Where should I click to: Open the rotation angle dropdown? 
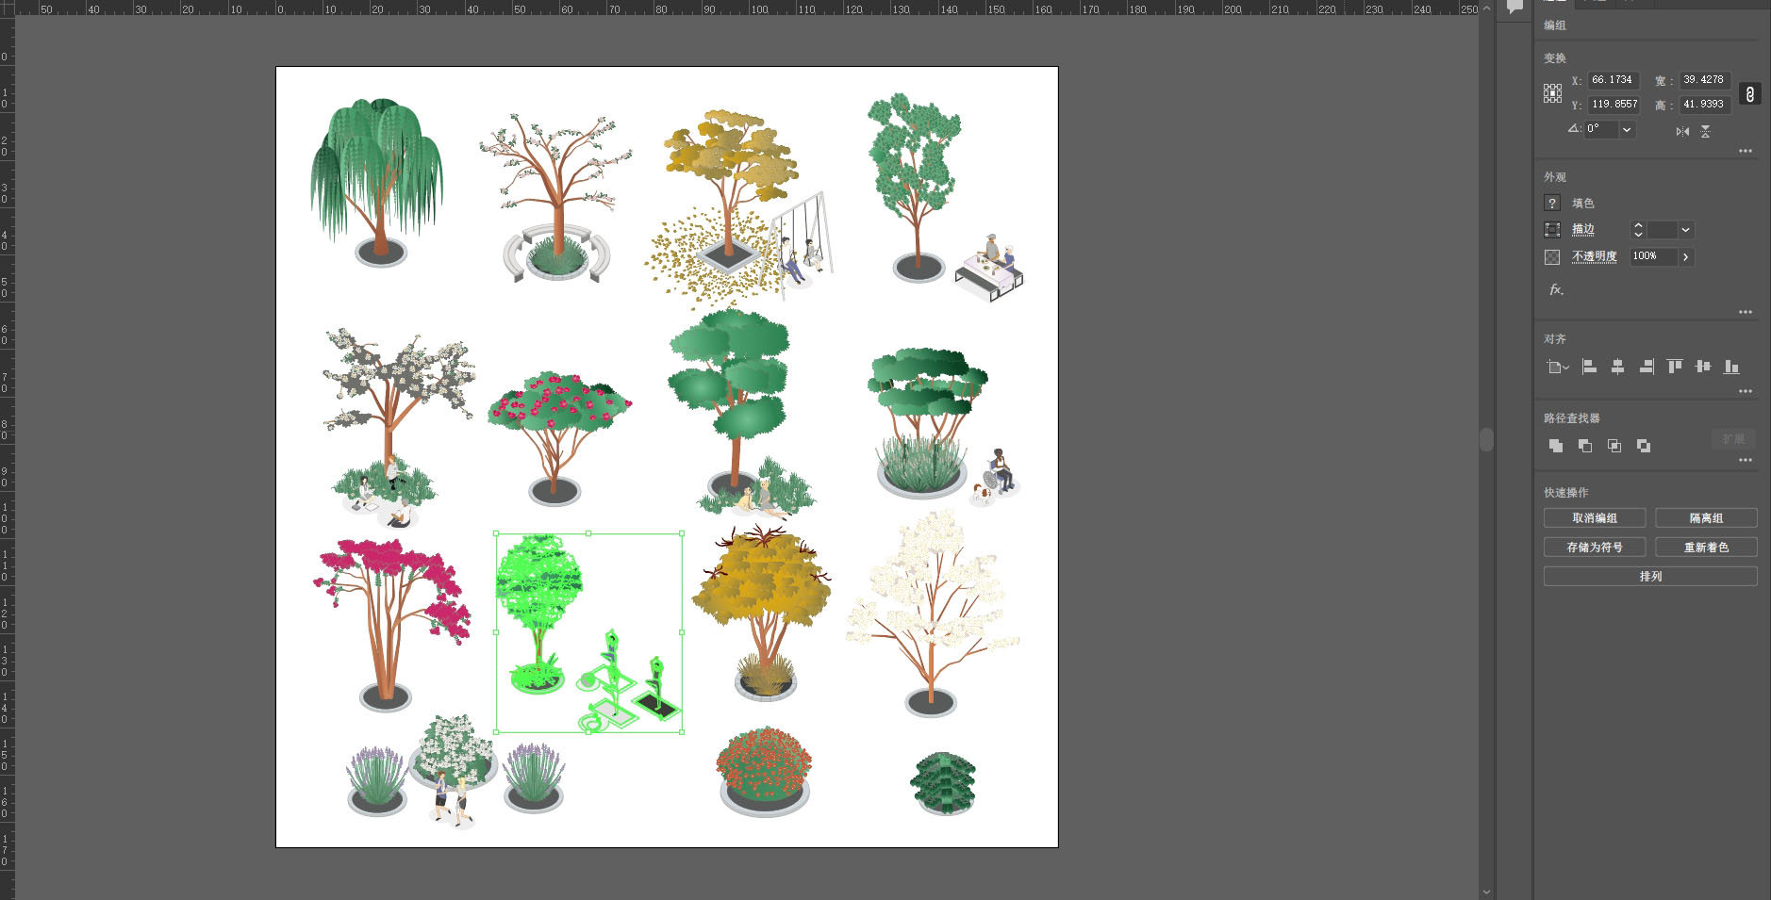point(1627,129)
